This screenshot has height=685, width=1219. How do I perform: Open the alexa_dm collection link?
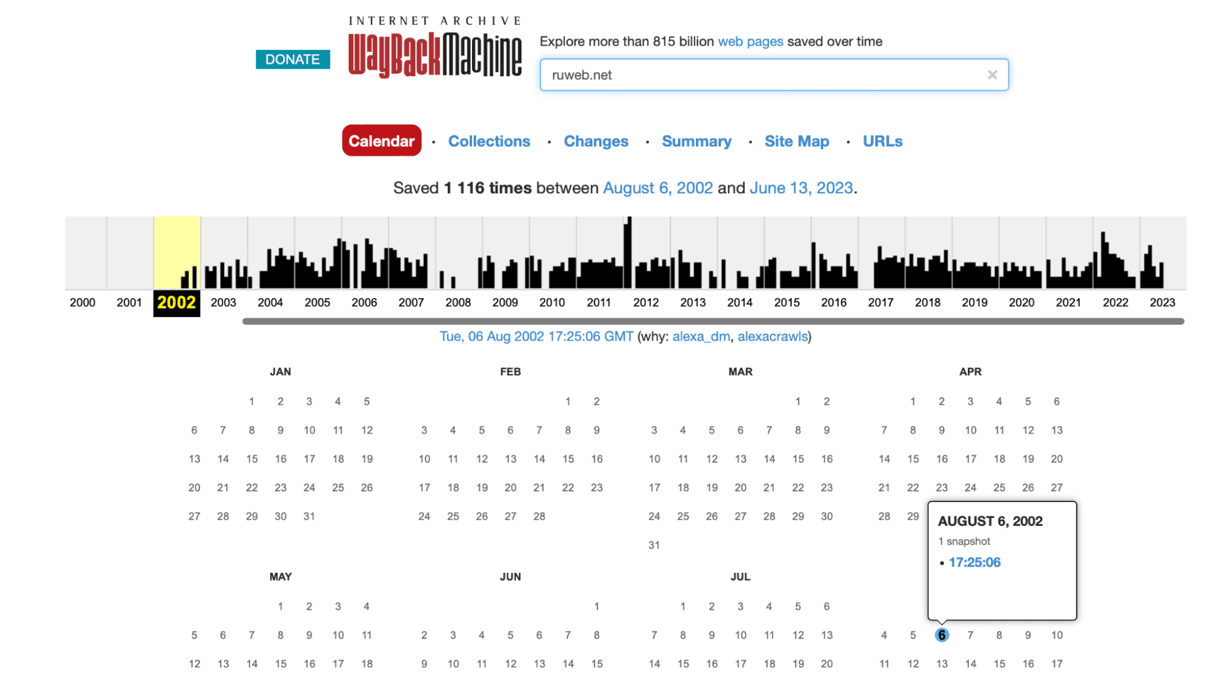(701, 336)
